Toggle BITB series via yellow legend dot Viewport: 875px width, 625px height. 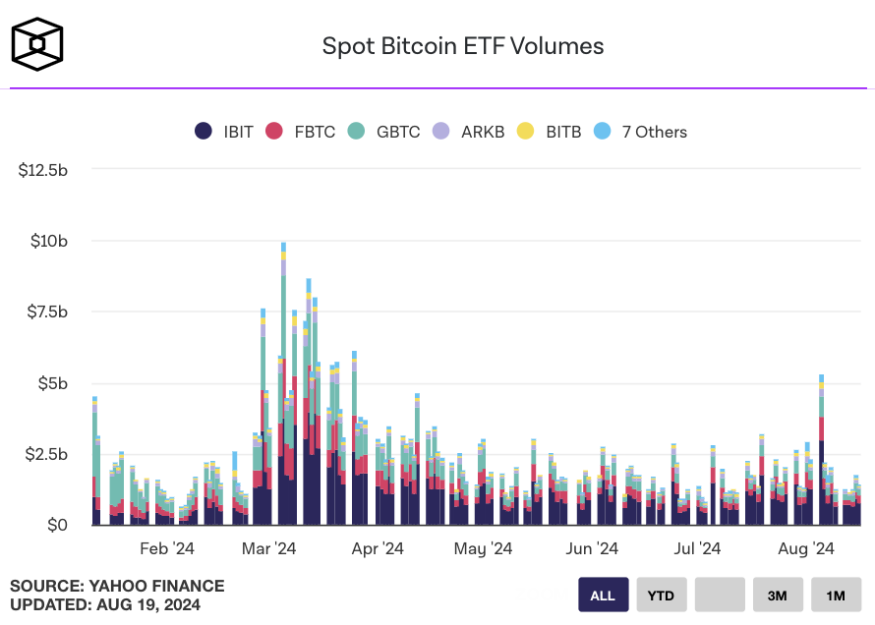click(x=526, y=131)
